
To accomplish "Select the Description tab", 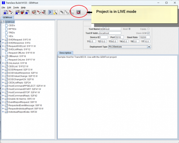I will pyautogui.click(x=65, y=53).
